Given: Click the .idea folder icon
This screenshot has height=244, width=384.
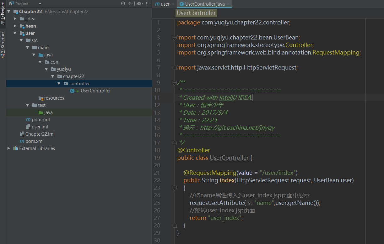Looking at the screenshot, I should coord(22,19).
